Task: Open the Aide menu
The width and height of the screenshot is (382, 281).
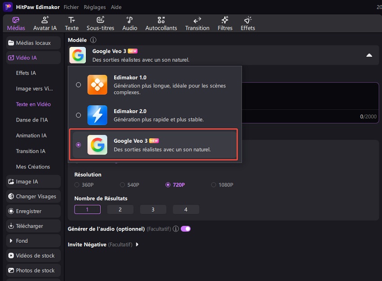Action: pyautogui.click(x=116, y=7)
